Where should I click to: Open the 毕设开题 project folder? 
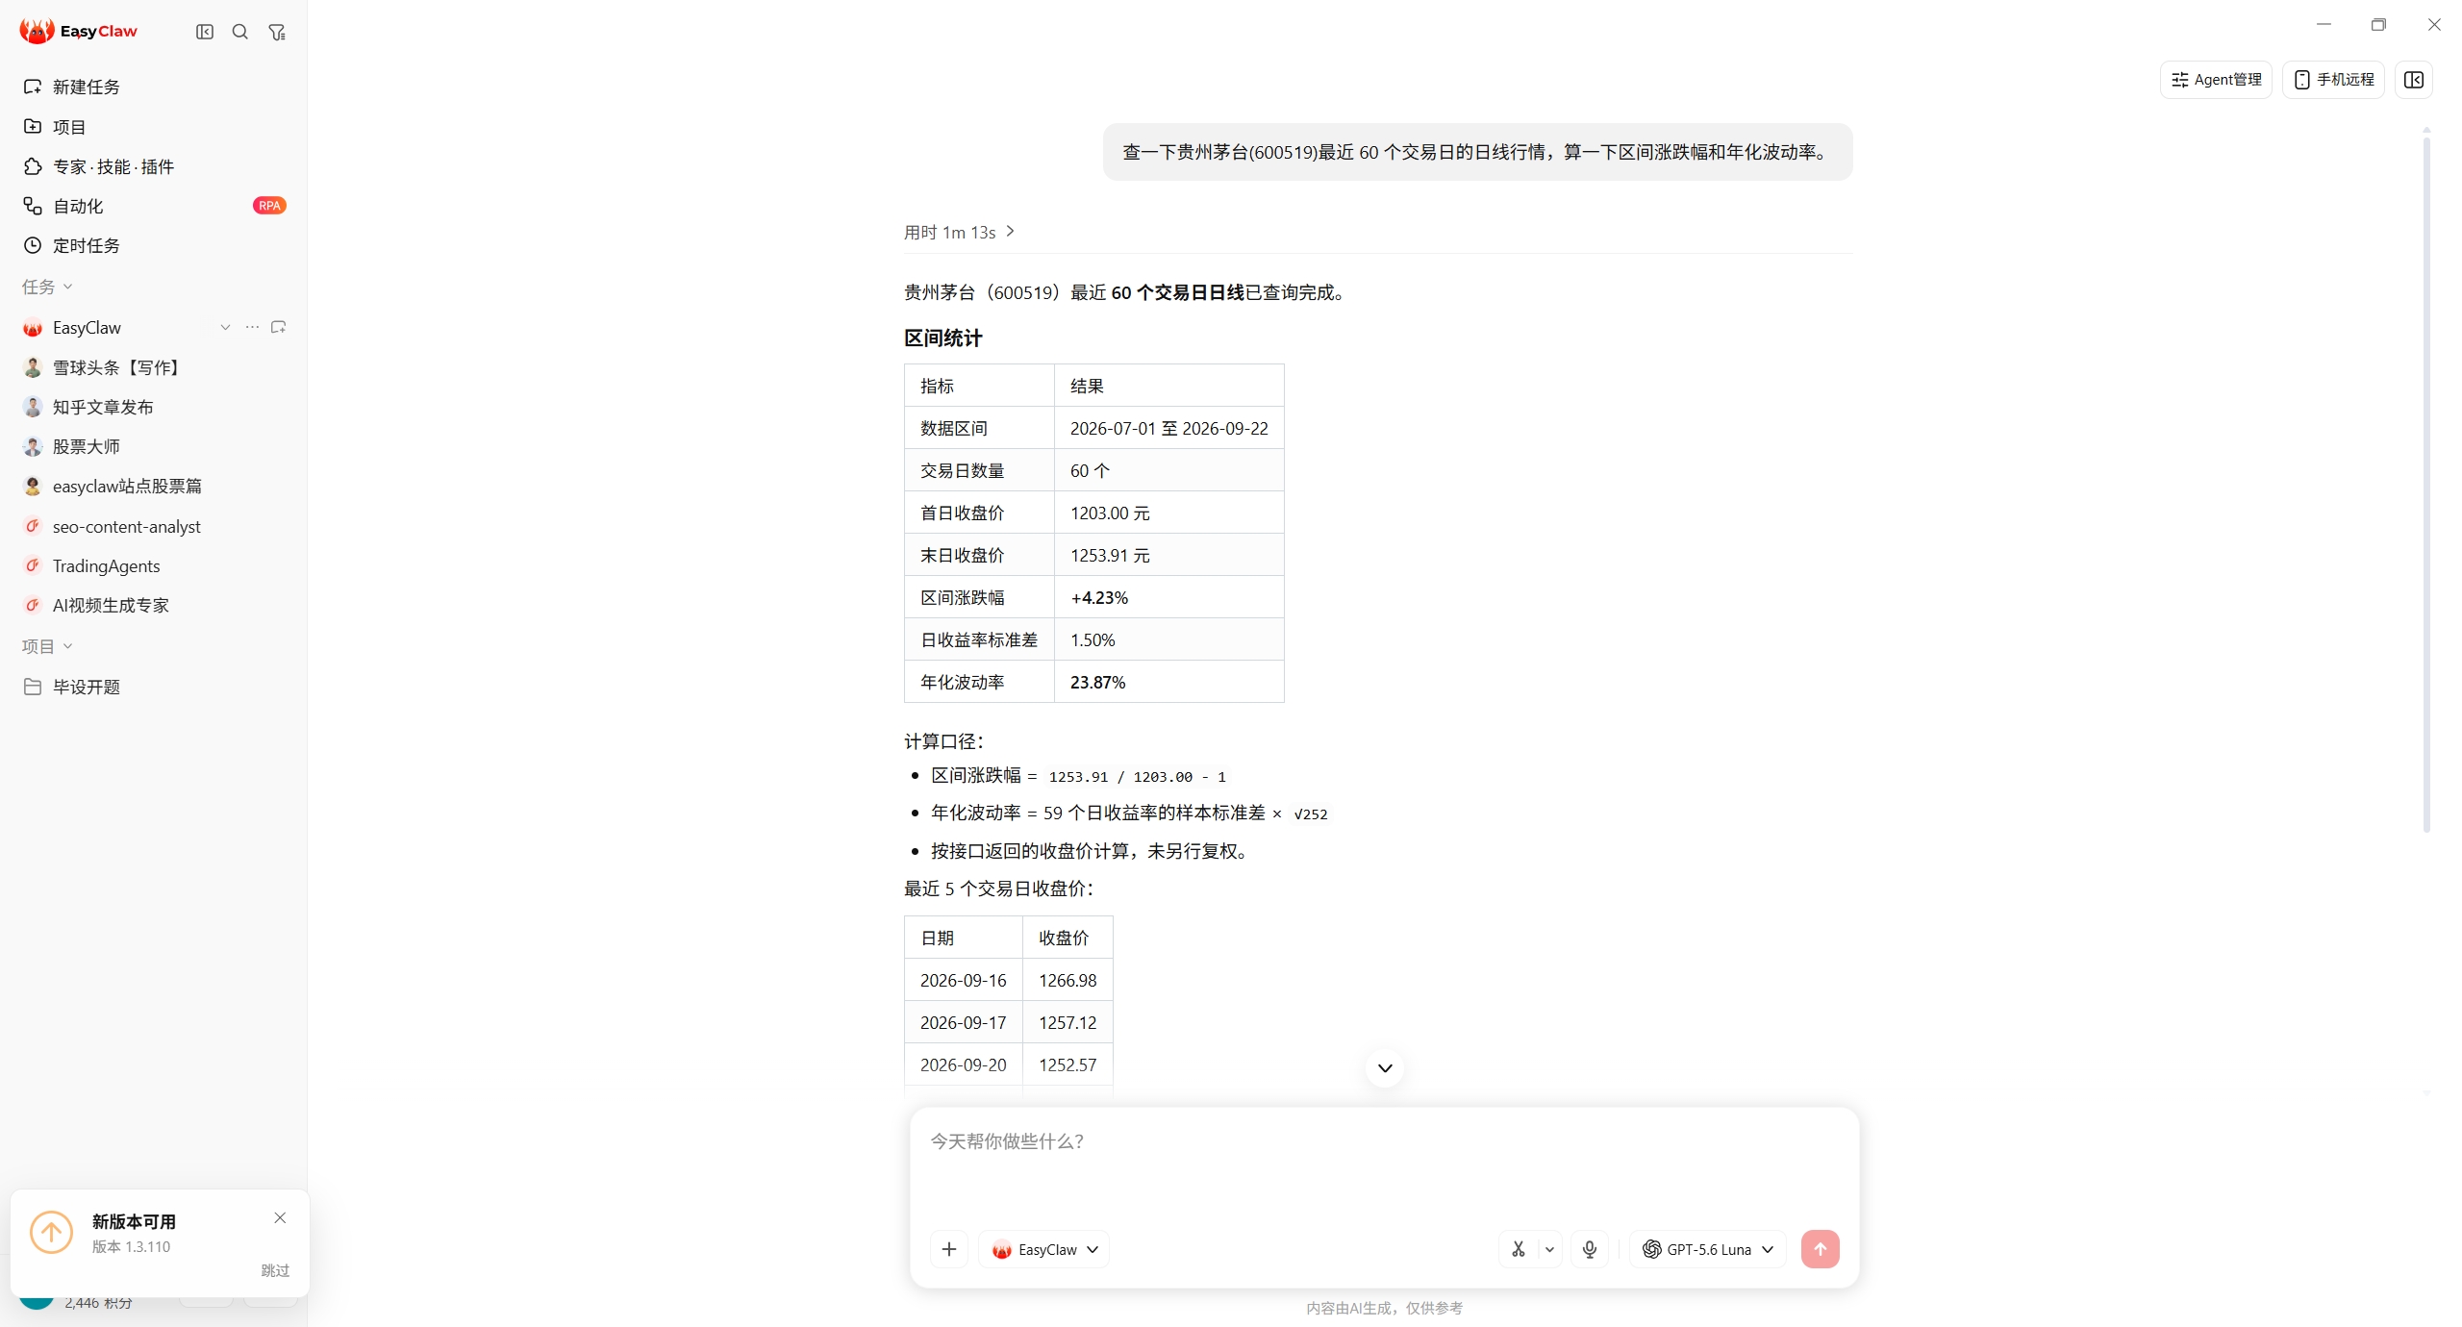pyautogui.click(x=154, y=687)
